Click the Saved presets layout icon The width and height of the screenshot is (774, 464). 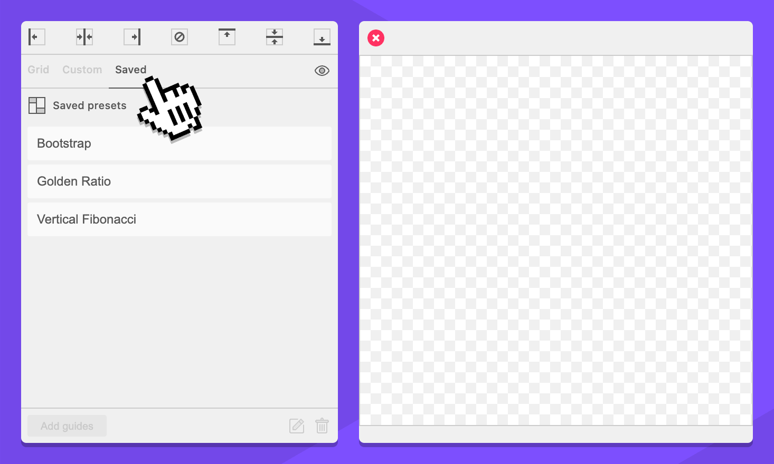coord(37,105)
